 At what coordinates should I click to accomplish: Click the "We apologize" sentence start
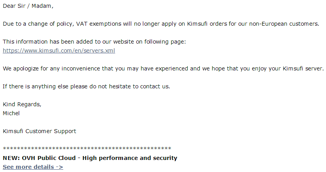click(21, 69)
